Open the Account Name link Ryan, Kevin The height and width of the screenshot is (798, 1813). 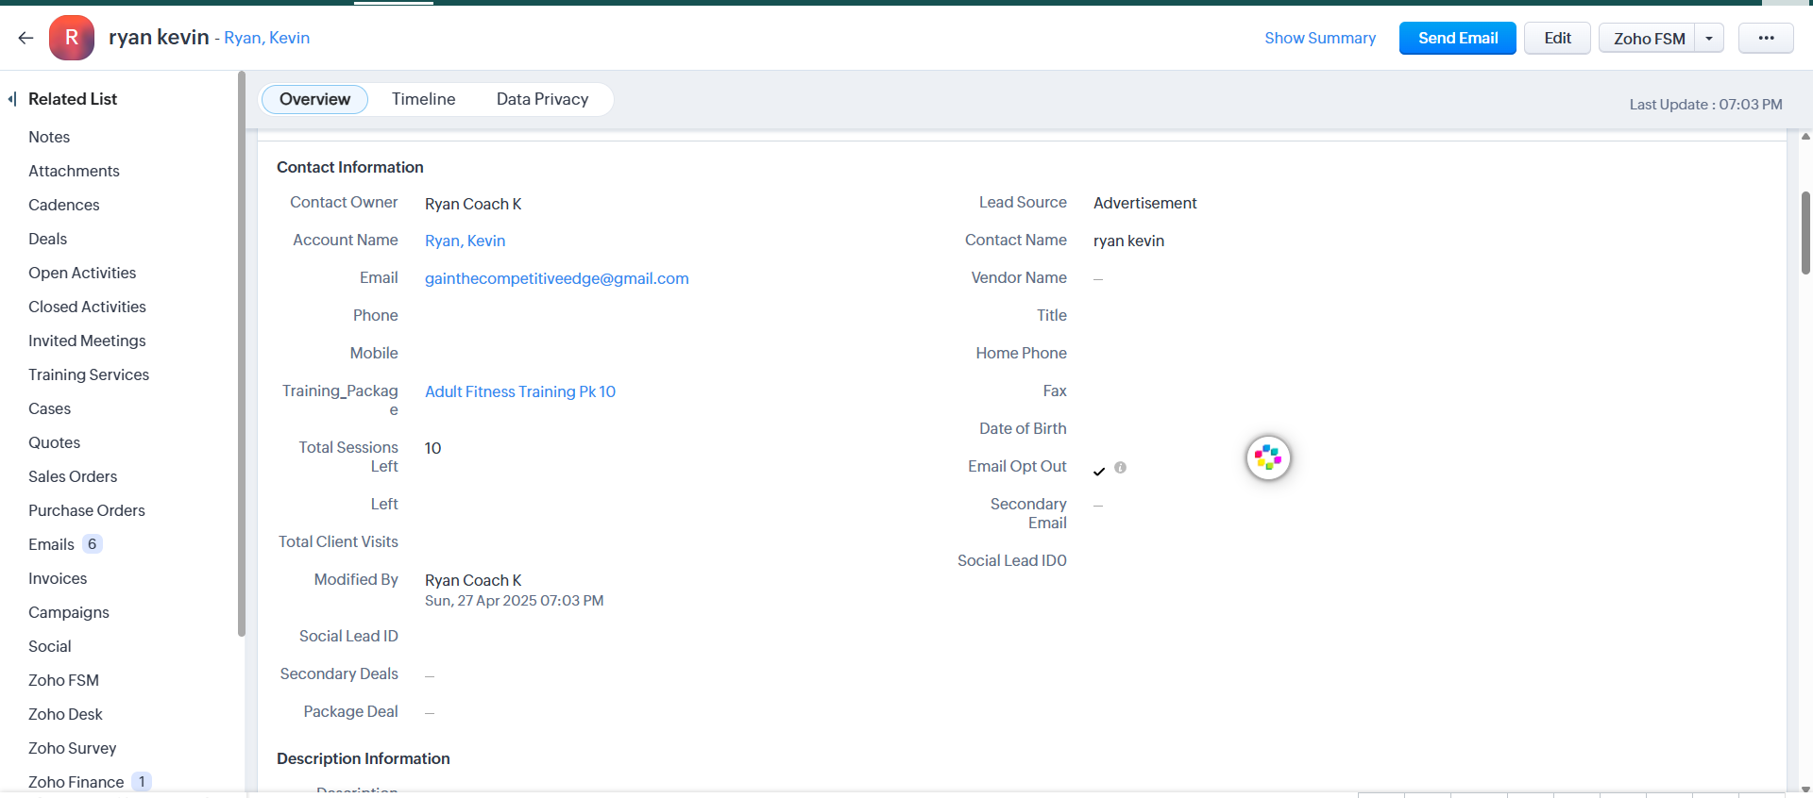(465, 241)
